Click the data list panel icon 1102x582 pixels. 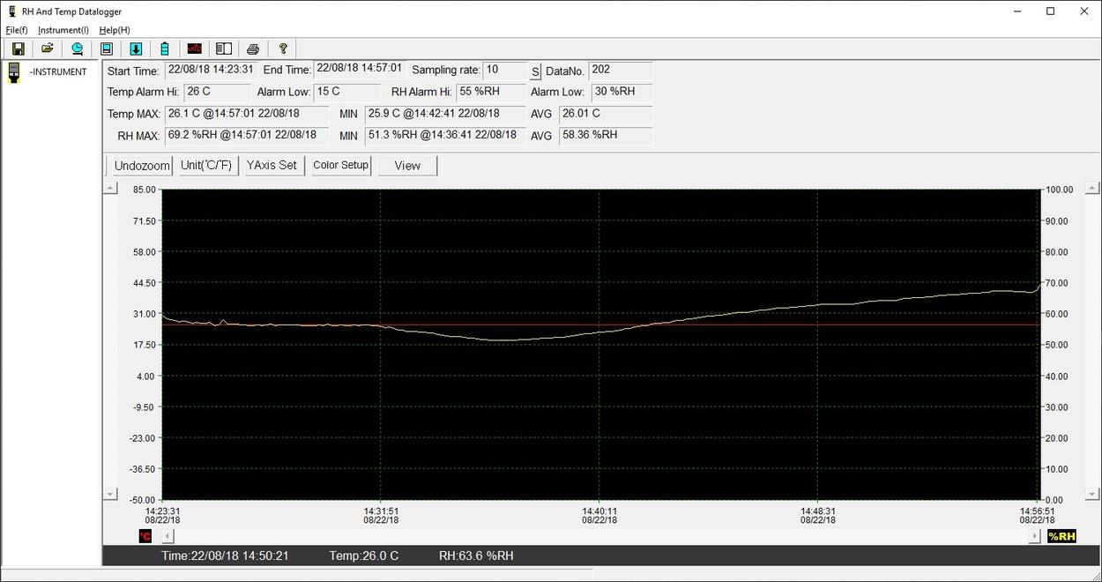click(224, 48)
